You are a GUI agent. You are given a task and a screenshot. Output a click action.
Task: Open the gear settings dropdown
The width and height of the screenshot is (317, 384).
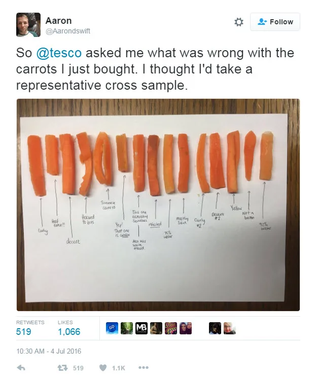point(239,22)
